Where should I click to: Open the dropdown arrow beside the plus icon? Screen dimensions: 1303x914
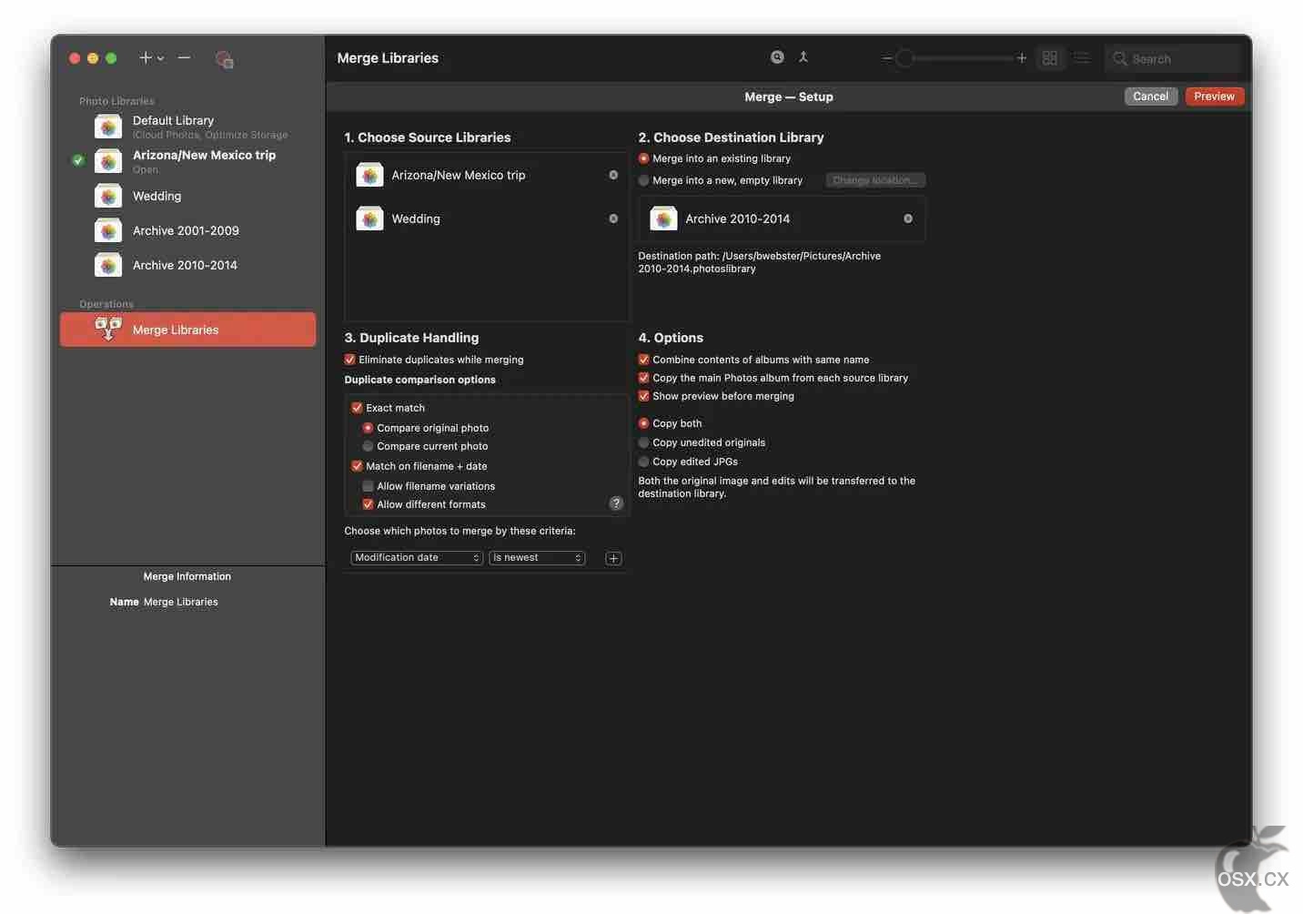[x=161, y=58]
